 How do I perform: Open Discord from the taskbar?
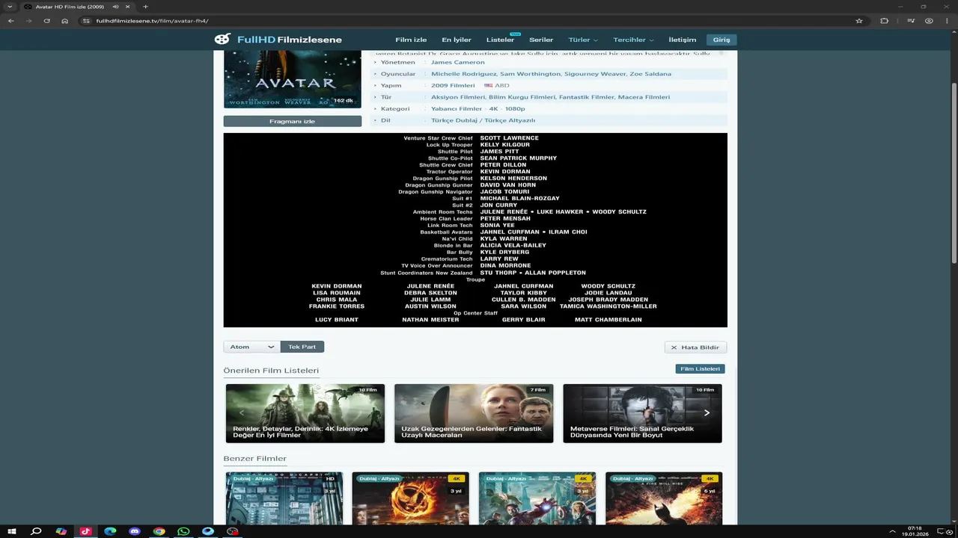135,531
